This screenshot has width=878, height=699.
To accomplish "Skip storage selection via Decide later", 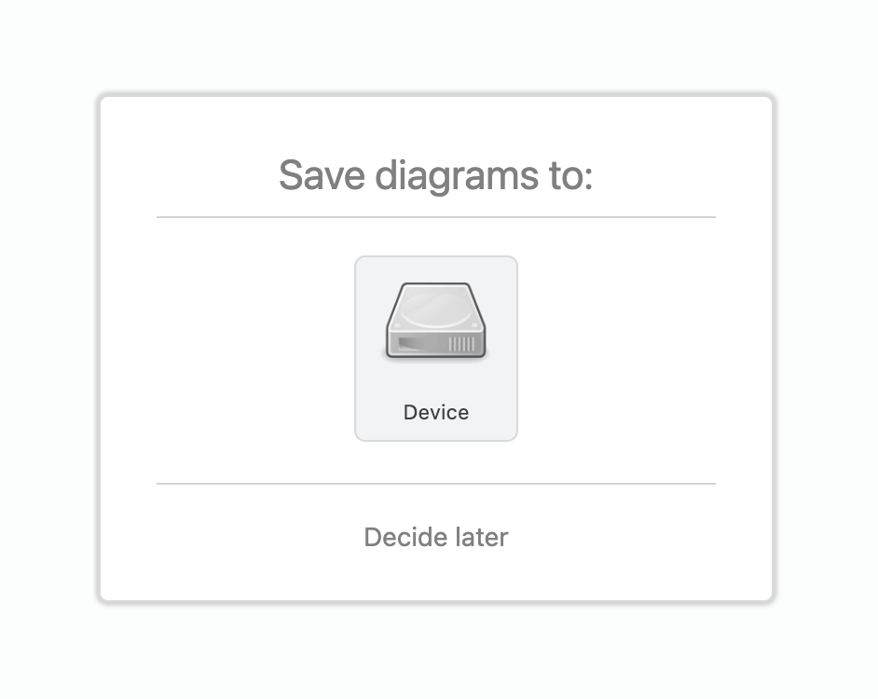I will (436, 537).
